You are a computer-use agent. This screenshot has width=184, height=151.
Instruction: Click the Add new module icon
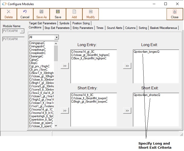pyautogui.click(x=74, y=12)
